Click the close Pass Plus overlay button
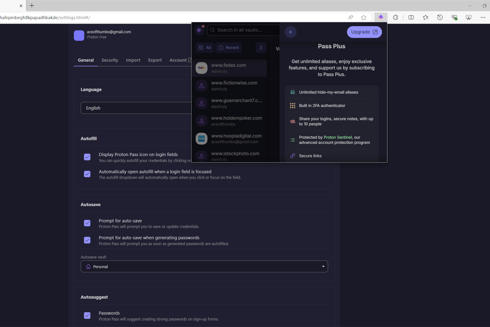This screenshot has width=490, height=327. [291, 32]
